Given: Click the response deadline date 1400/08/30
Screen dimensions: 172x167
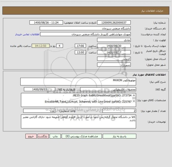Looking at the screenshot, I should (114, 46).
